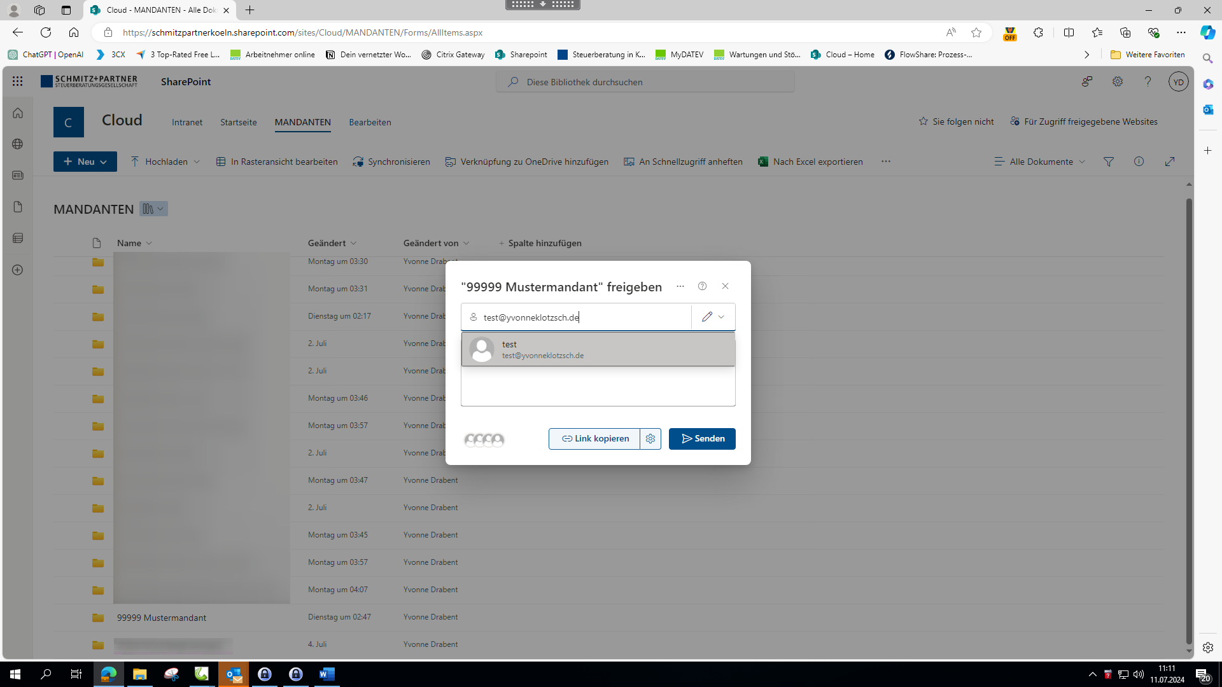Click the Senden button
Viewport: 1222px width, 687px height.
702,439
